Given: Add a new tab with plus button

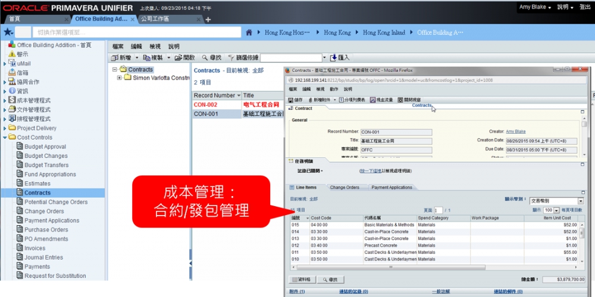Looking at the screenshot, I should [x=208, y=20].
